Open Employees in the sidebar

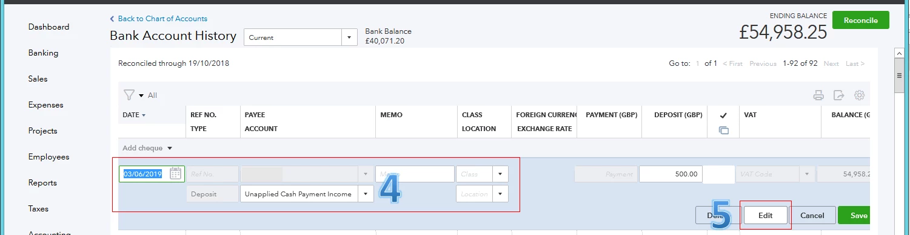coord(49,157)
